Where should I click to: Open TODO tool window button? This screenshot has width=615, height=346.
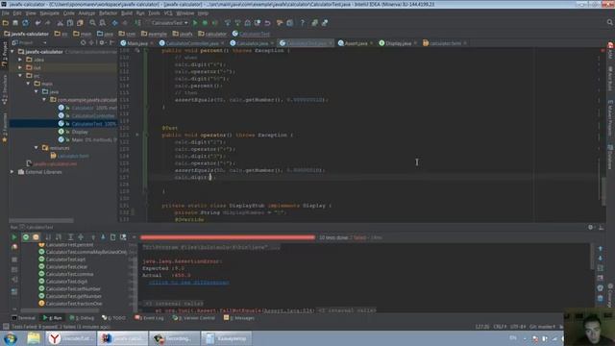[113, 318]
